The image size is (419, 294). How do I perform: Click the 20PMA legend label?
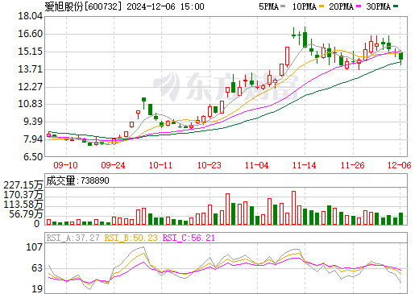[341, 6]
